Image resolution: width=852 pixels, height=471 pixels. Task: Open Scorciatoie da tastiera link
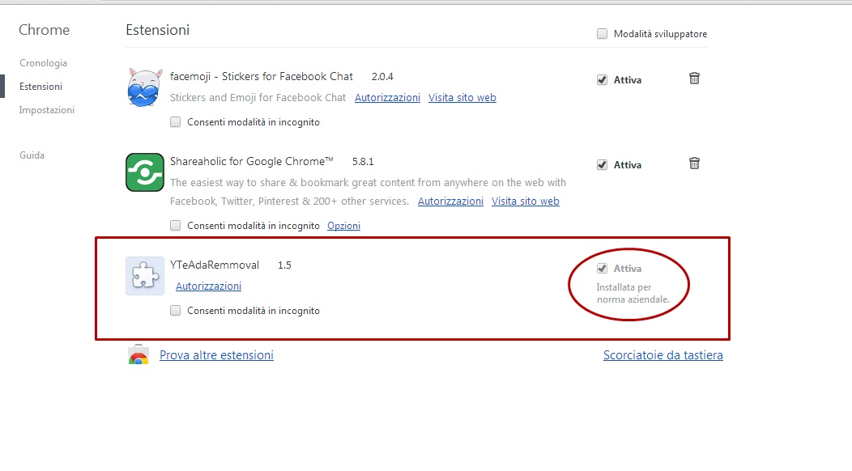pos(663,354)
